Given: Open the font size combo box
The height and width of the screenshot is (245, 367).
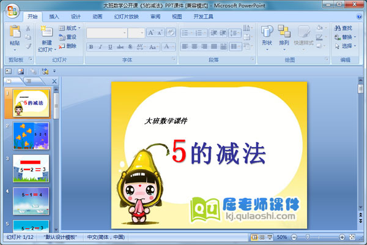Looking at the screenshot, I should (136, 33).
